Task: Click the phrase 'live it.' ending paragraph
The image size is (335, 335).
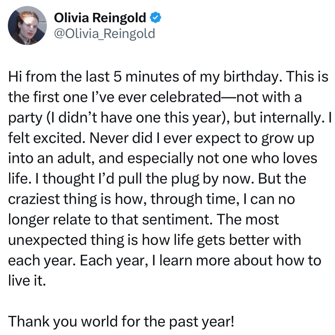Action: point(27,280)
